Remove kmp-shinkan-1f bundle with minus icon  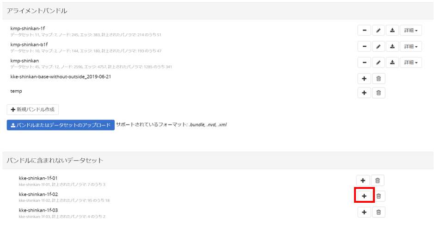click(x=364, y=31)
